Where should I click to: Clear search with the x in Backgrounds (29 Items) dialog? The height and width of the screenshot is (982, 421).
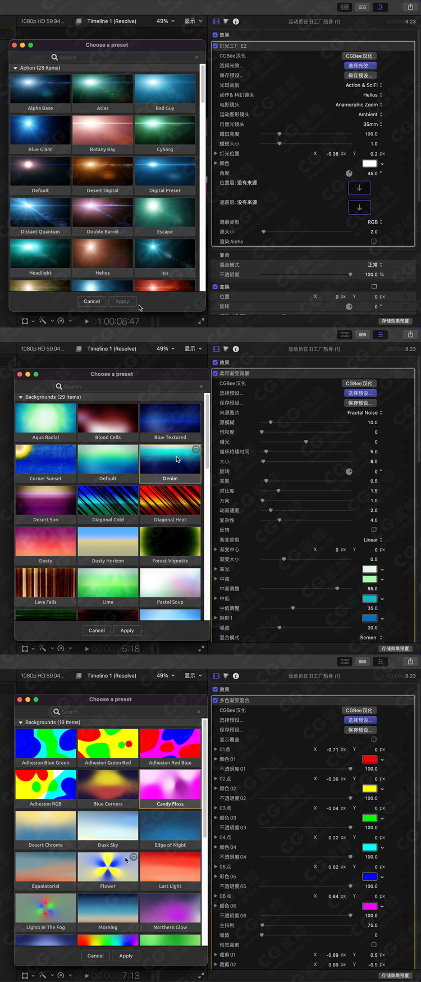[201, 387]
